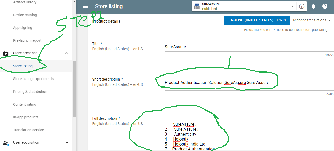
Task: Open Content rating page
Action: tap(24, 104)
